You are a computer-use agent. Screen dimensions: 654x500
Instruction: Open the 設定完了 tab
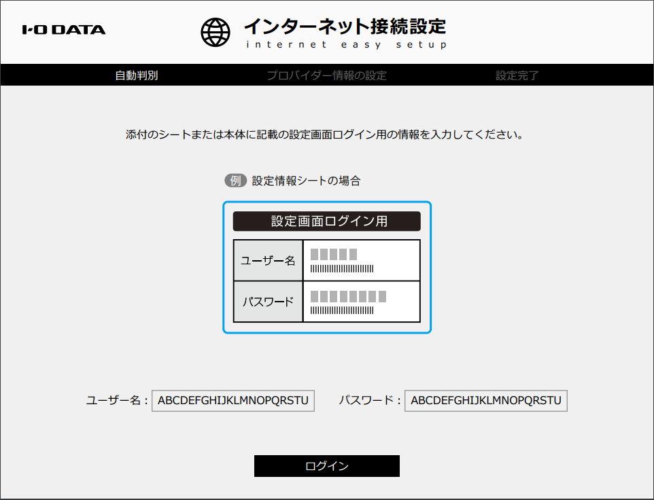518,75
